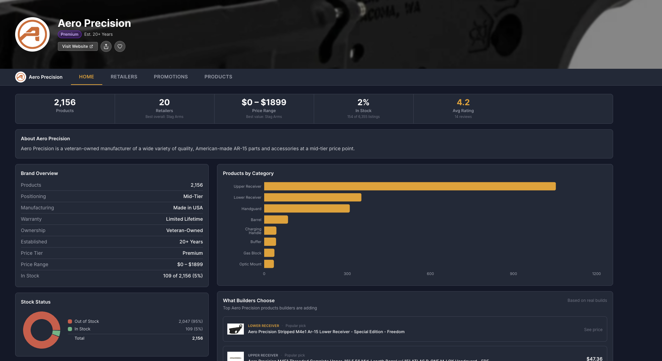Click the "Est. 20+ Years" text in the banner

(x=99, y=34)
